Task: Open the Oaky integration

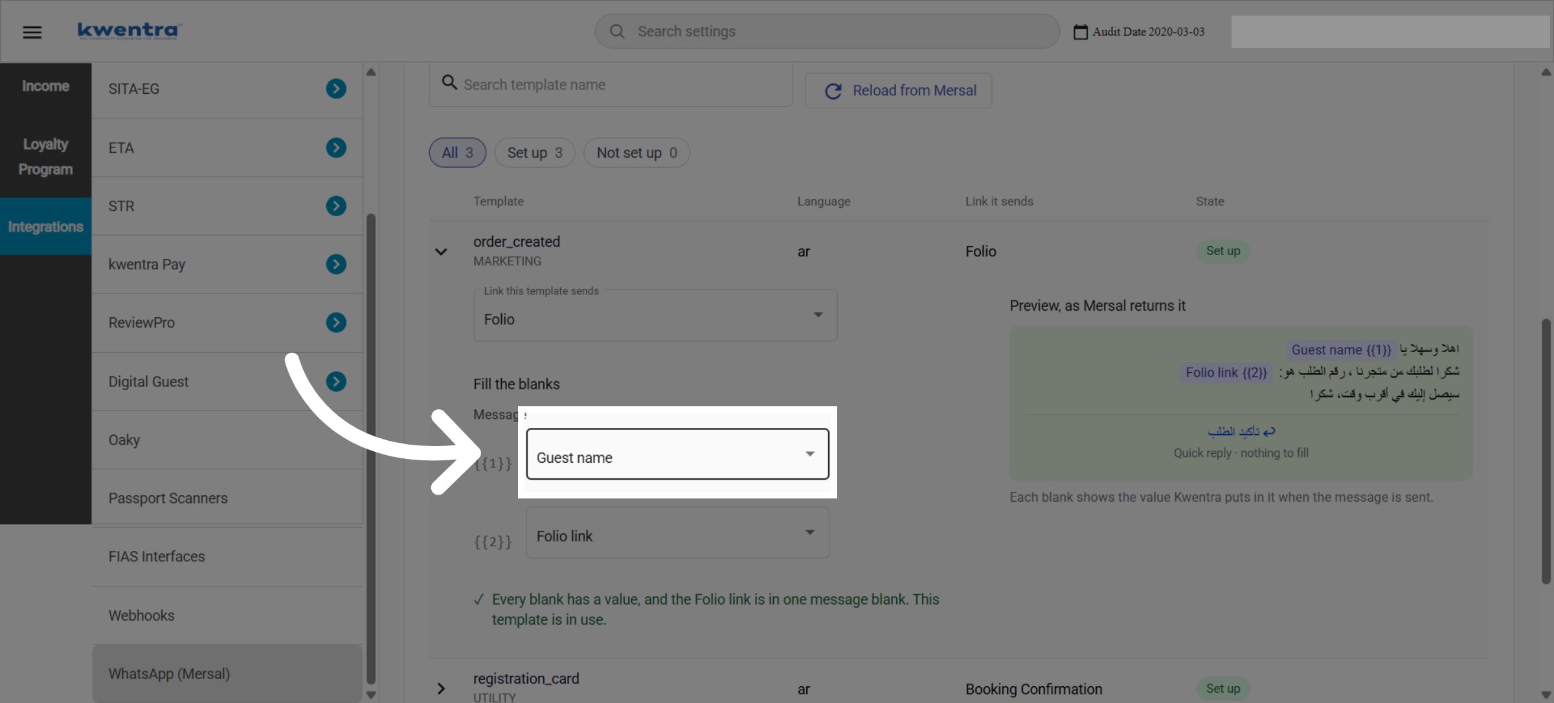Action: point(227,440)
